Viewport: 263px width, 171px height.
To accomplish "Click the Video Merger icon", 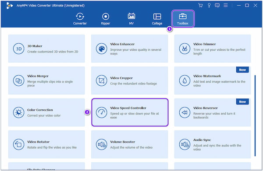I will pyautogui.click(x=18, y=80).
